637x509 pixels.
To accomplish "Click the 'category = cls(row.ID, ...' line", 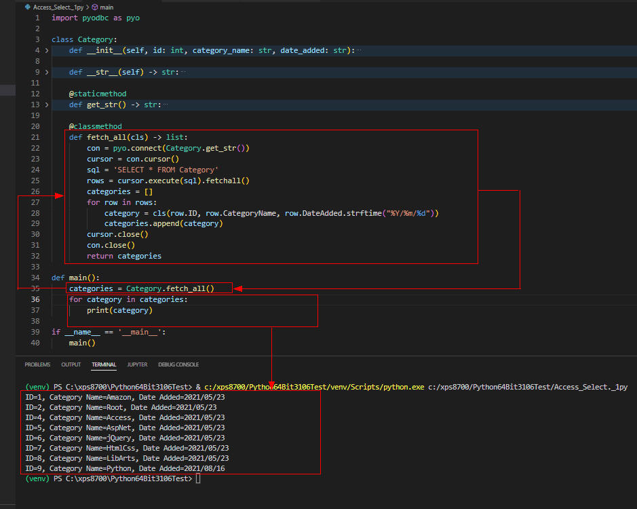I will pos(271,213).
